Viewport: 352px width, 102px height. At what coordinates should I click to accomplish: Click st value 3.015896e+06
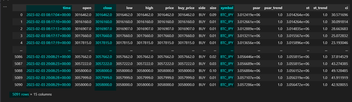pyautogui.click(x=298, y=43)
